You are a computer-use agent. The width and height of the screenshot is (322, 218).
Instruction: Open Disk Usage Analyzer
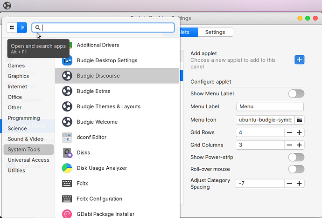[101, 168]
